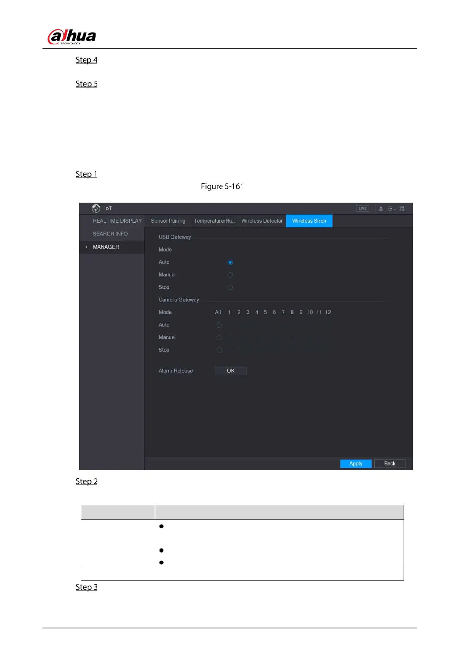Screen dimensions: 460x650
Task: Open the SEARCH INFO section
Action: (110, 234)
